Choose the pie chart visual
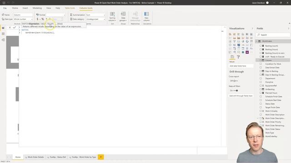The image size is (291, 163). coord(243,41)
